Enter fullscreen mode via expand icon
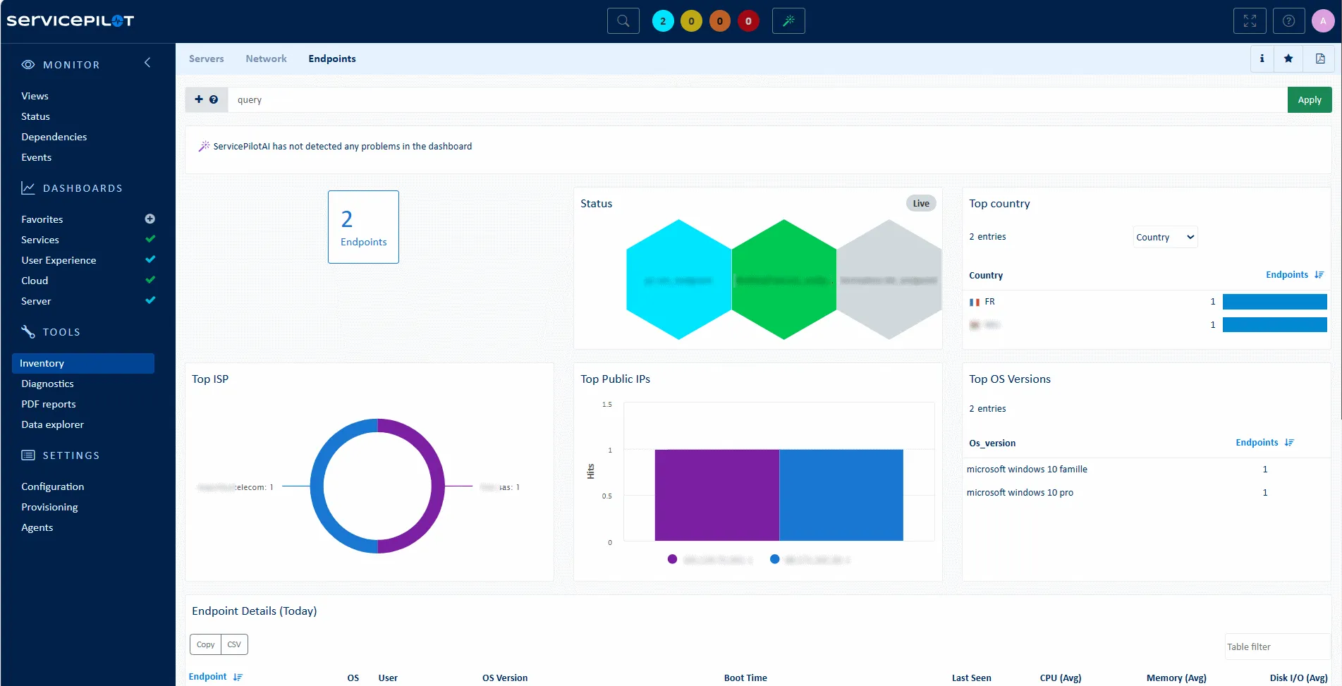The width and height of the screenshot is (1342, 686). (1250, 21)
